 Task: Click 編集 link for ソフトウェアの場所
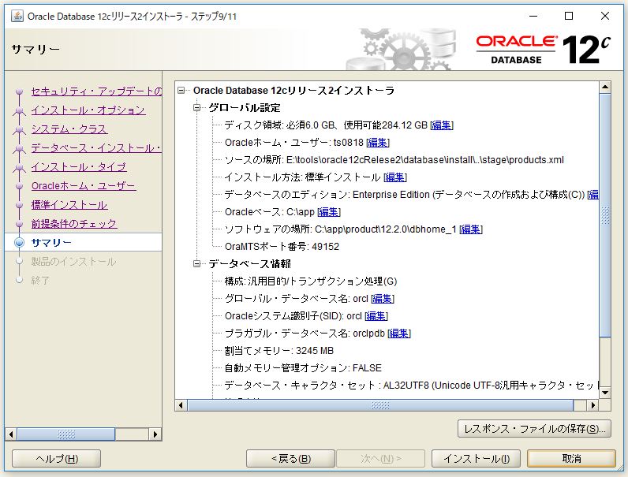(471, 229)
